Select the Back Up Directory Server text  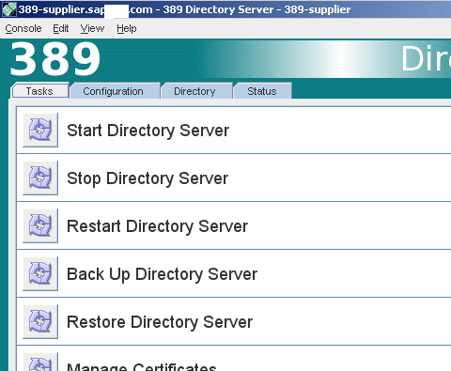tap(162, 274)
